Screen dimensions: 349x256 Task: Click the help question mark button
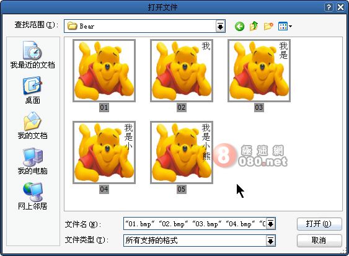pos(329,7)
